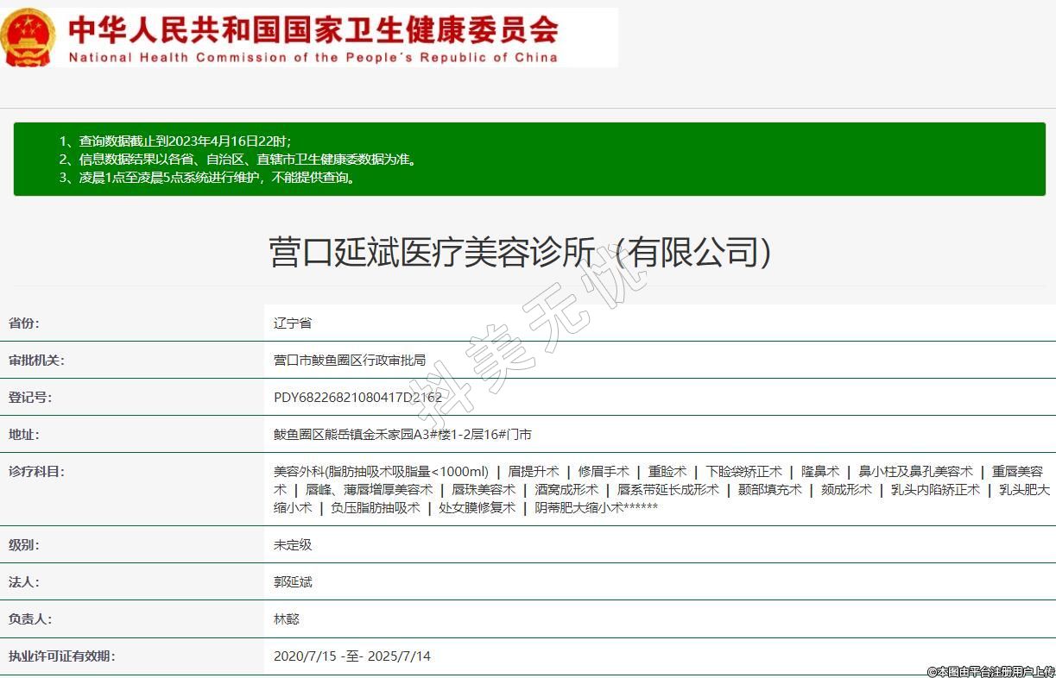Click the English National Health Commission subtitle
The height and width of the screenshot is (678, 1056).
tap(313, 58)
